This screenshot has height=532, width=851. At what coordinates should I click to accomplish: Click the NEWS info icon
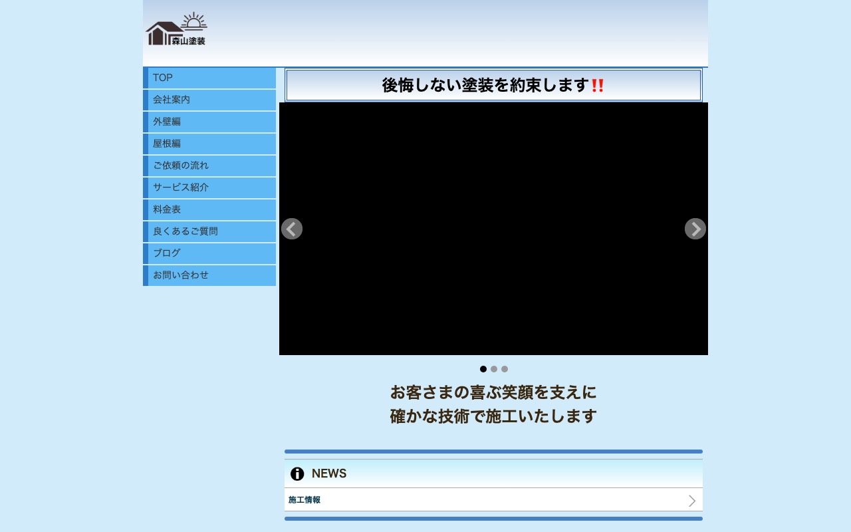pyautogui.click(x=297, y=473)
